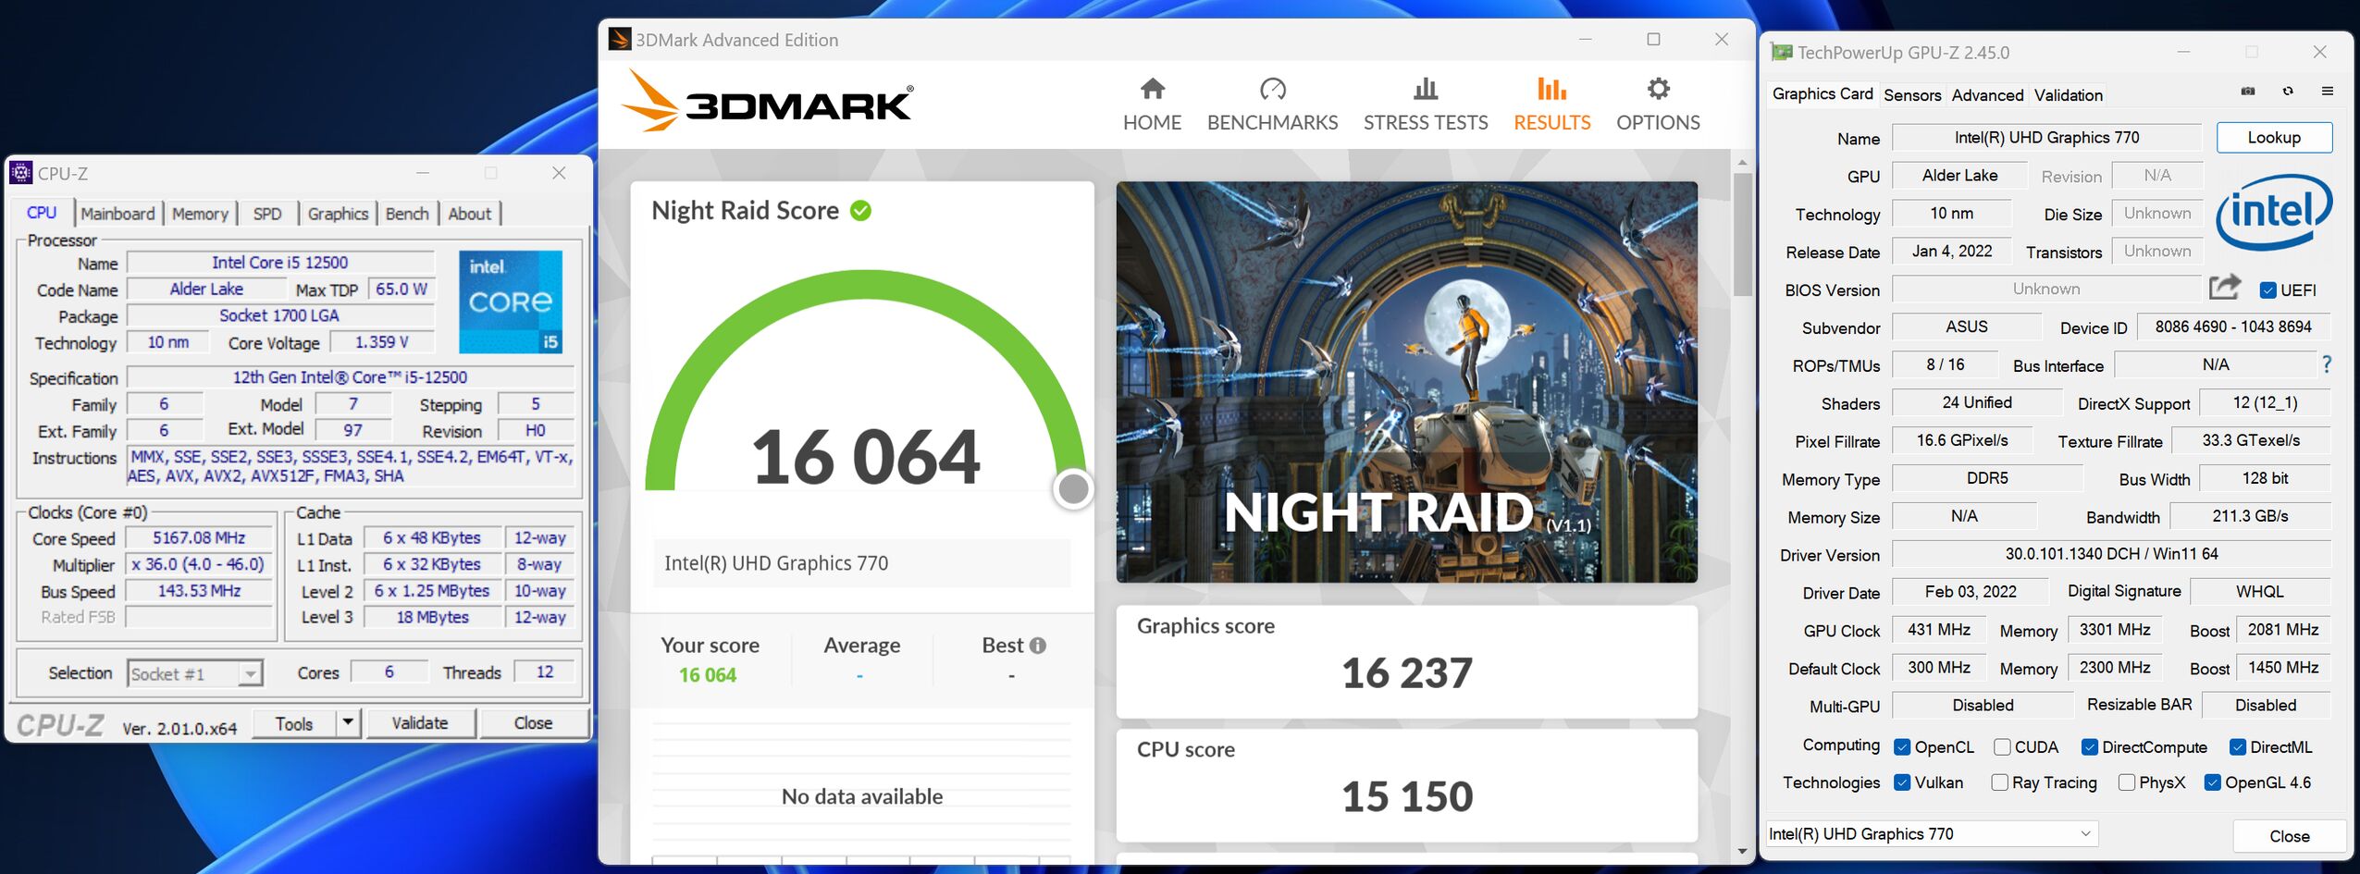This screenshot has width=2360, height=874.
Task: Click the CPU-Z title bar icon
Action: click(x=20, y=173)
